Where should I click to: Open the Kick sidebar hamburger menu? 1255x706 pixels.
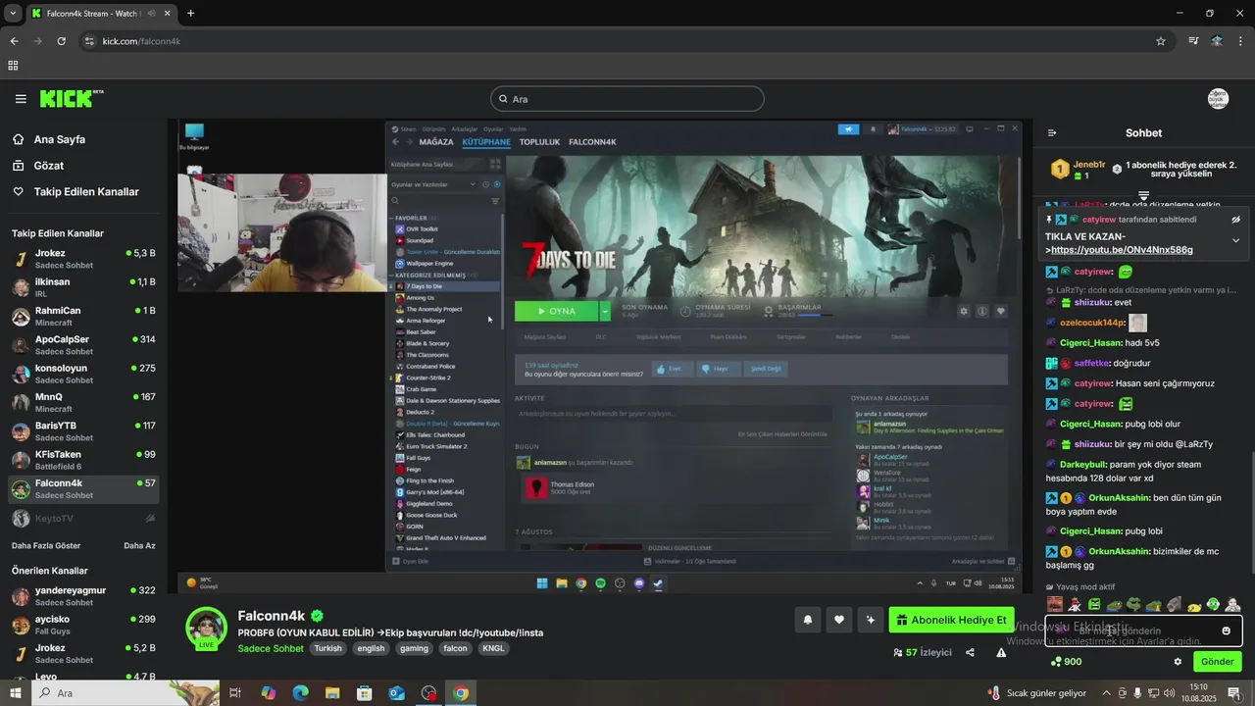coord(21,99)
